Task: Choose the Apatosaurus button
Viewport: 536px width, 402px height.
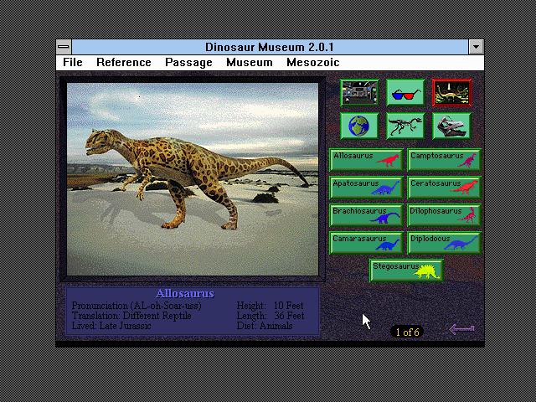Action: 366,188
